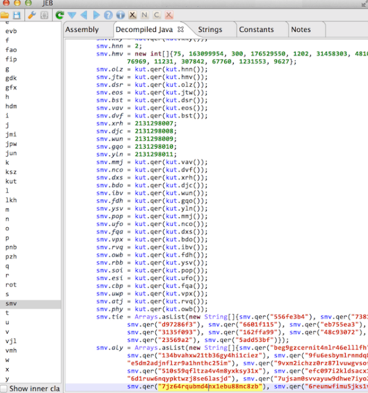The image size is (368, 393).
Task: Select class rot in the tree
Action: (11, 285)
